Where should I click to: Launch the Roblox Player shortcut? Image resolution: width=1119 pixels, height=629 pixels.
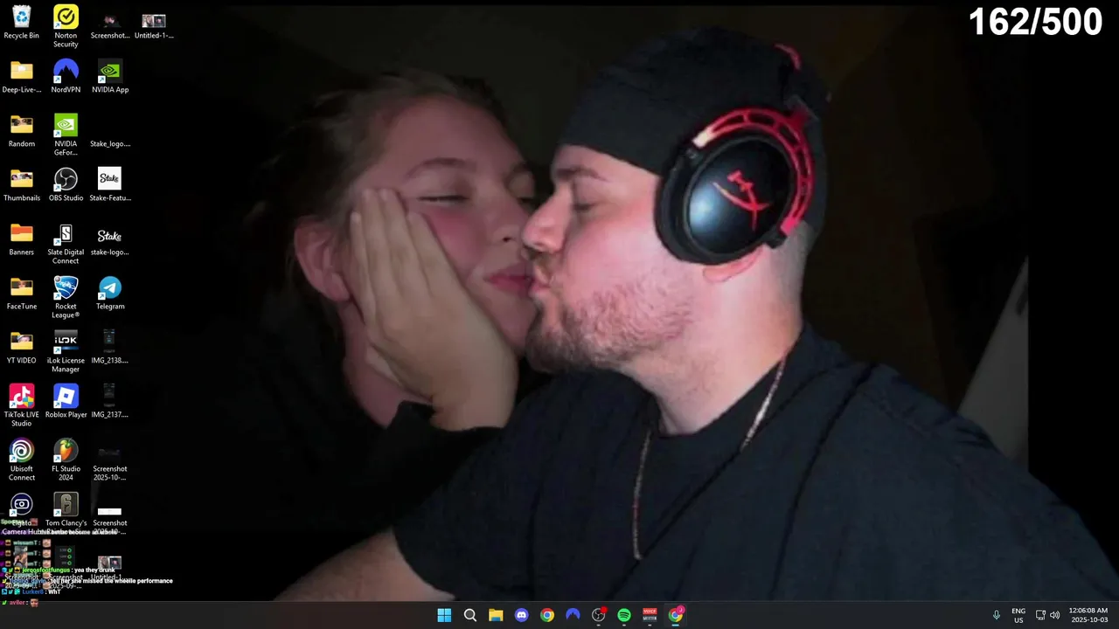pos(66,402)
